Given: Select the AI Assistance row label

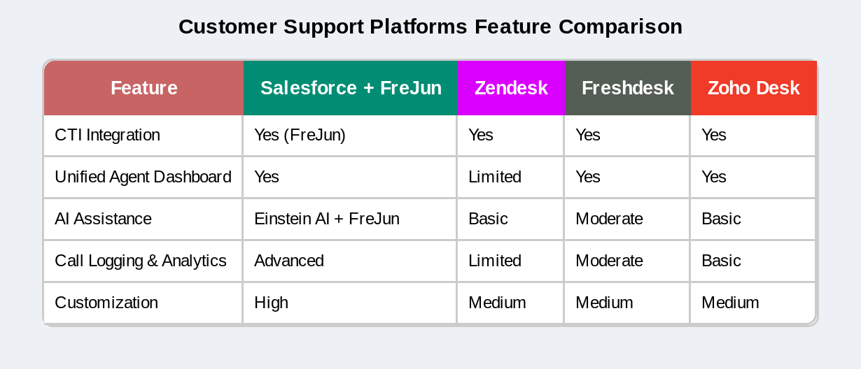Looking at the screenshot, I should (103, 219).
